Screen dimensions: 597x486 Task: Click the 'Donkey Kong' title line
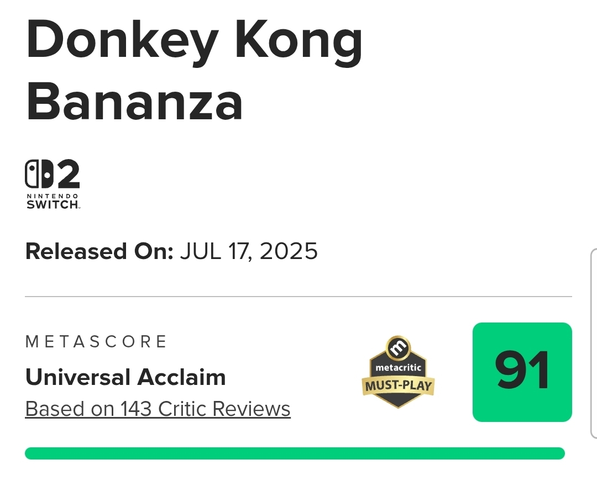(x=195, y=41)
